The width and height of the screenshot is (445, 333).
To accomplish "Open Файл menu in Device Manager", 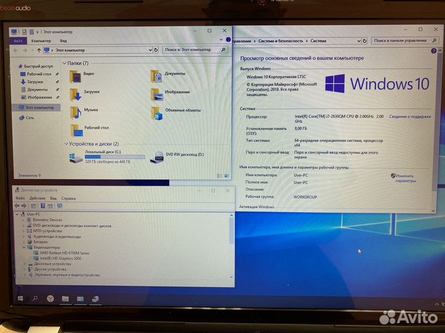I will pyautogui.click(x=20, y=198).
